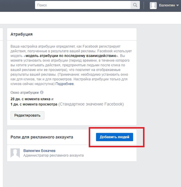This screenshot has width=181, height=187.
Task: Click the Роли для рекламного аккаунта heading
Action: pyautogui.click(x=42, y=137)
